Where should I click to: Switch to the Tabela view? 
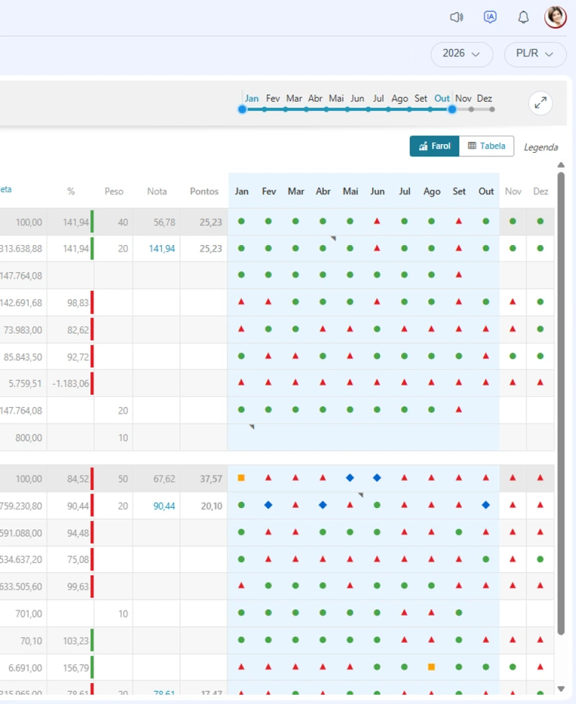(x=487, y=146)
